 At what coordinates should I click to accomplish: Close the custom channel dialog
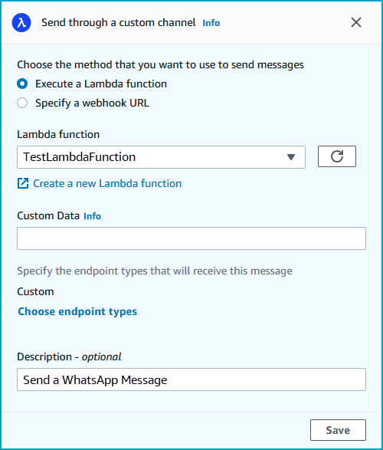[356, 22]
